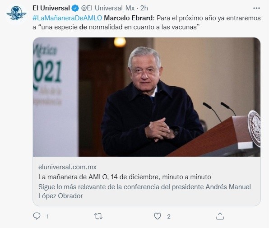Click the blue verified badge
Image resolution: width=269 pixels, height=228 pixels.
pos(75,8)
